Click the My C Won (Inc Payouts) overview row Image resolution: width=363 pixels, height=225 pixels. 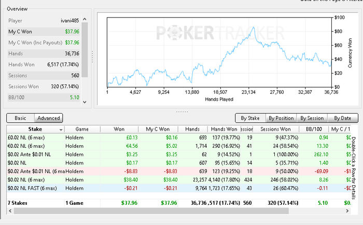(x=44, y=43)
